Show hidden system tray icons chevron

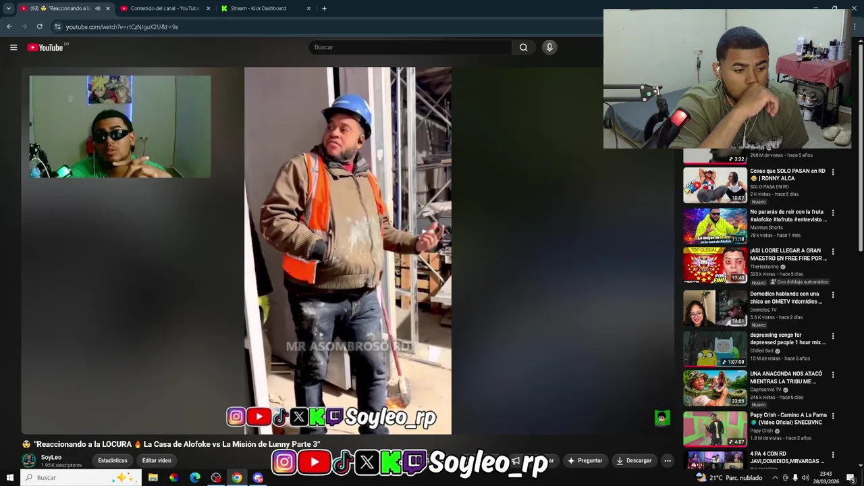coord(775,478)
